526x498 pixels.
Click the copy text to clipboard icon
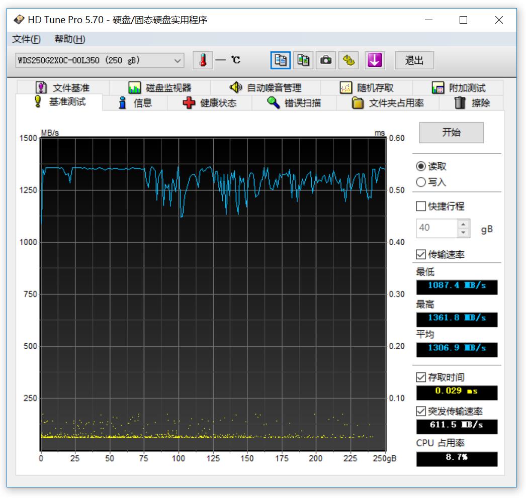point(280,60)
